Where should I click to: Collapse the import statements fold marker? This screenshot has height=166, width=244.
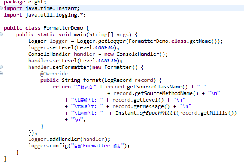pos(1,8)
